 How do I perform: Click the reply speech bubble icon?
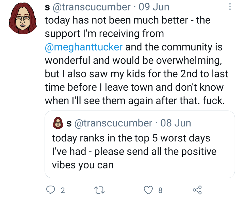(x=50, y=190)
